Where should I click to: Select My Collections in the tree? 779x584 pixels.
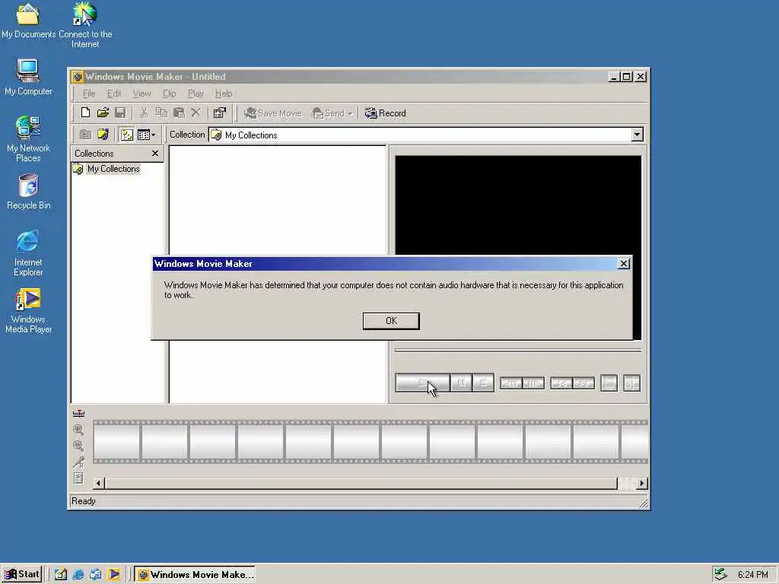[x=113, y=169]
